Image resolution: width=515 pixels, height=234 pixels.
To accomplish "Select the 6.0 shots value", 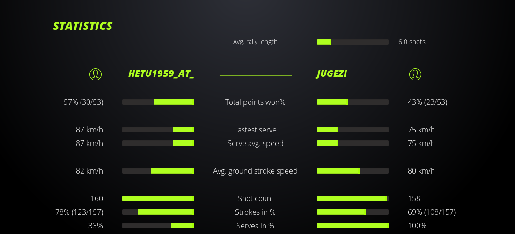I will click(x=412, y=42).
